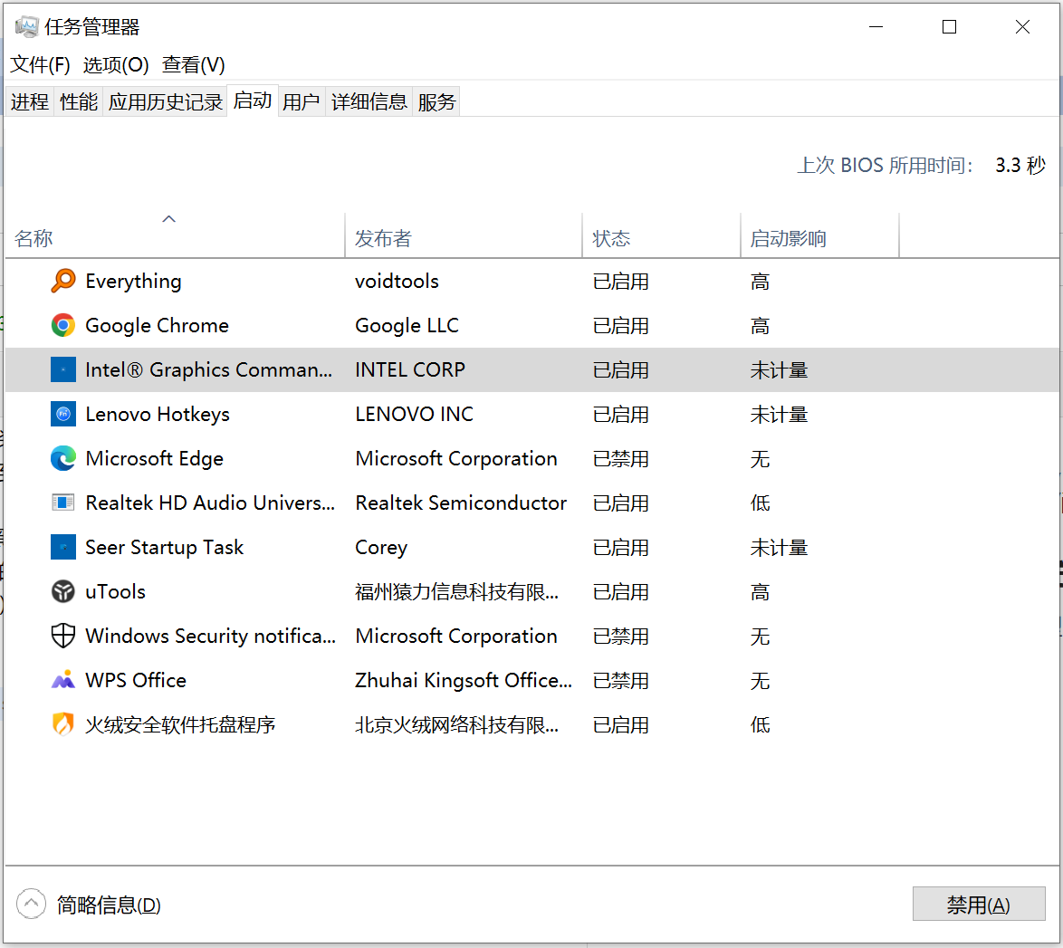
Task: Open the 查看(V) menu
Action: [x=193, y=64]
